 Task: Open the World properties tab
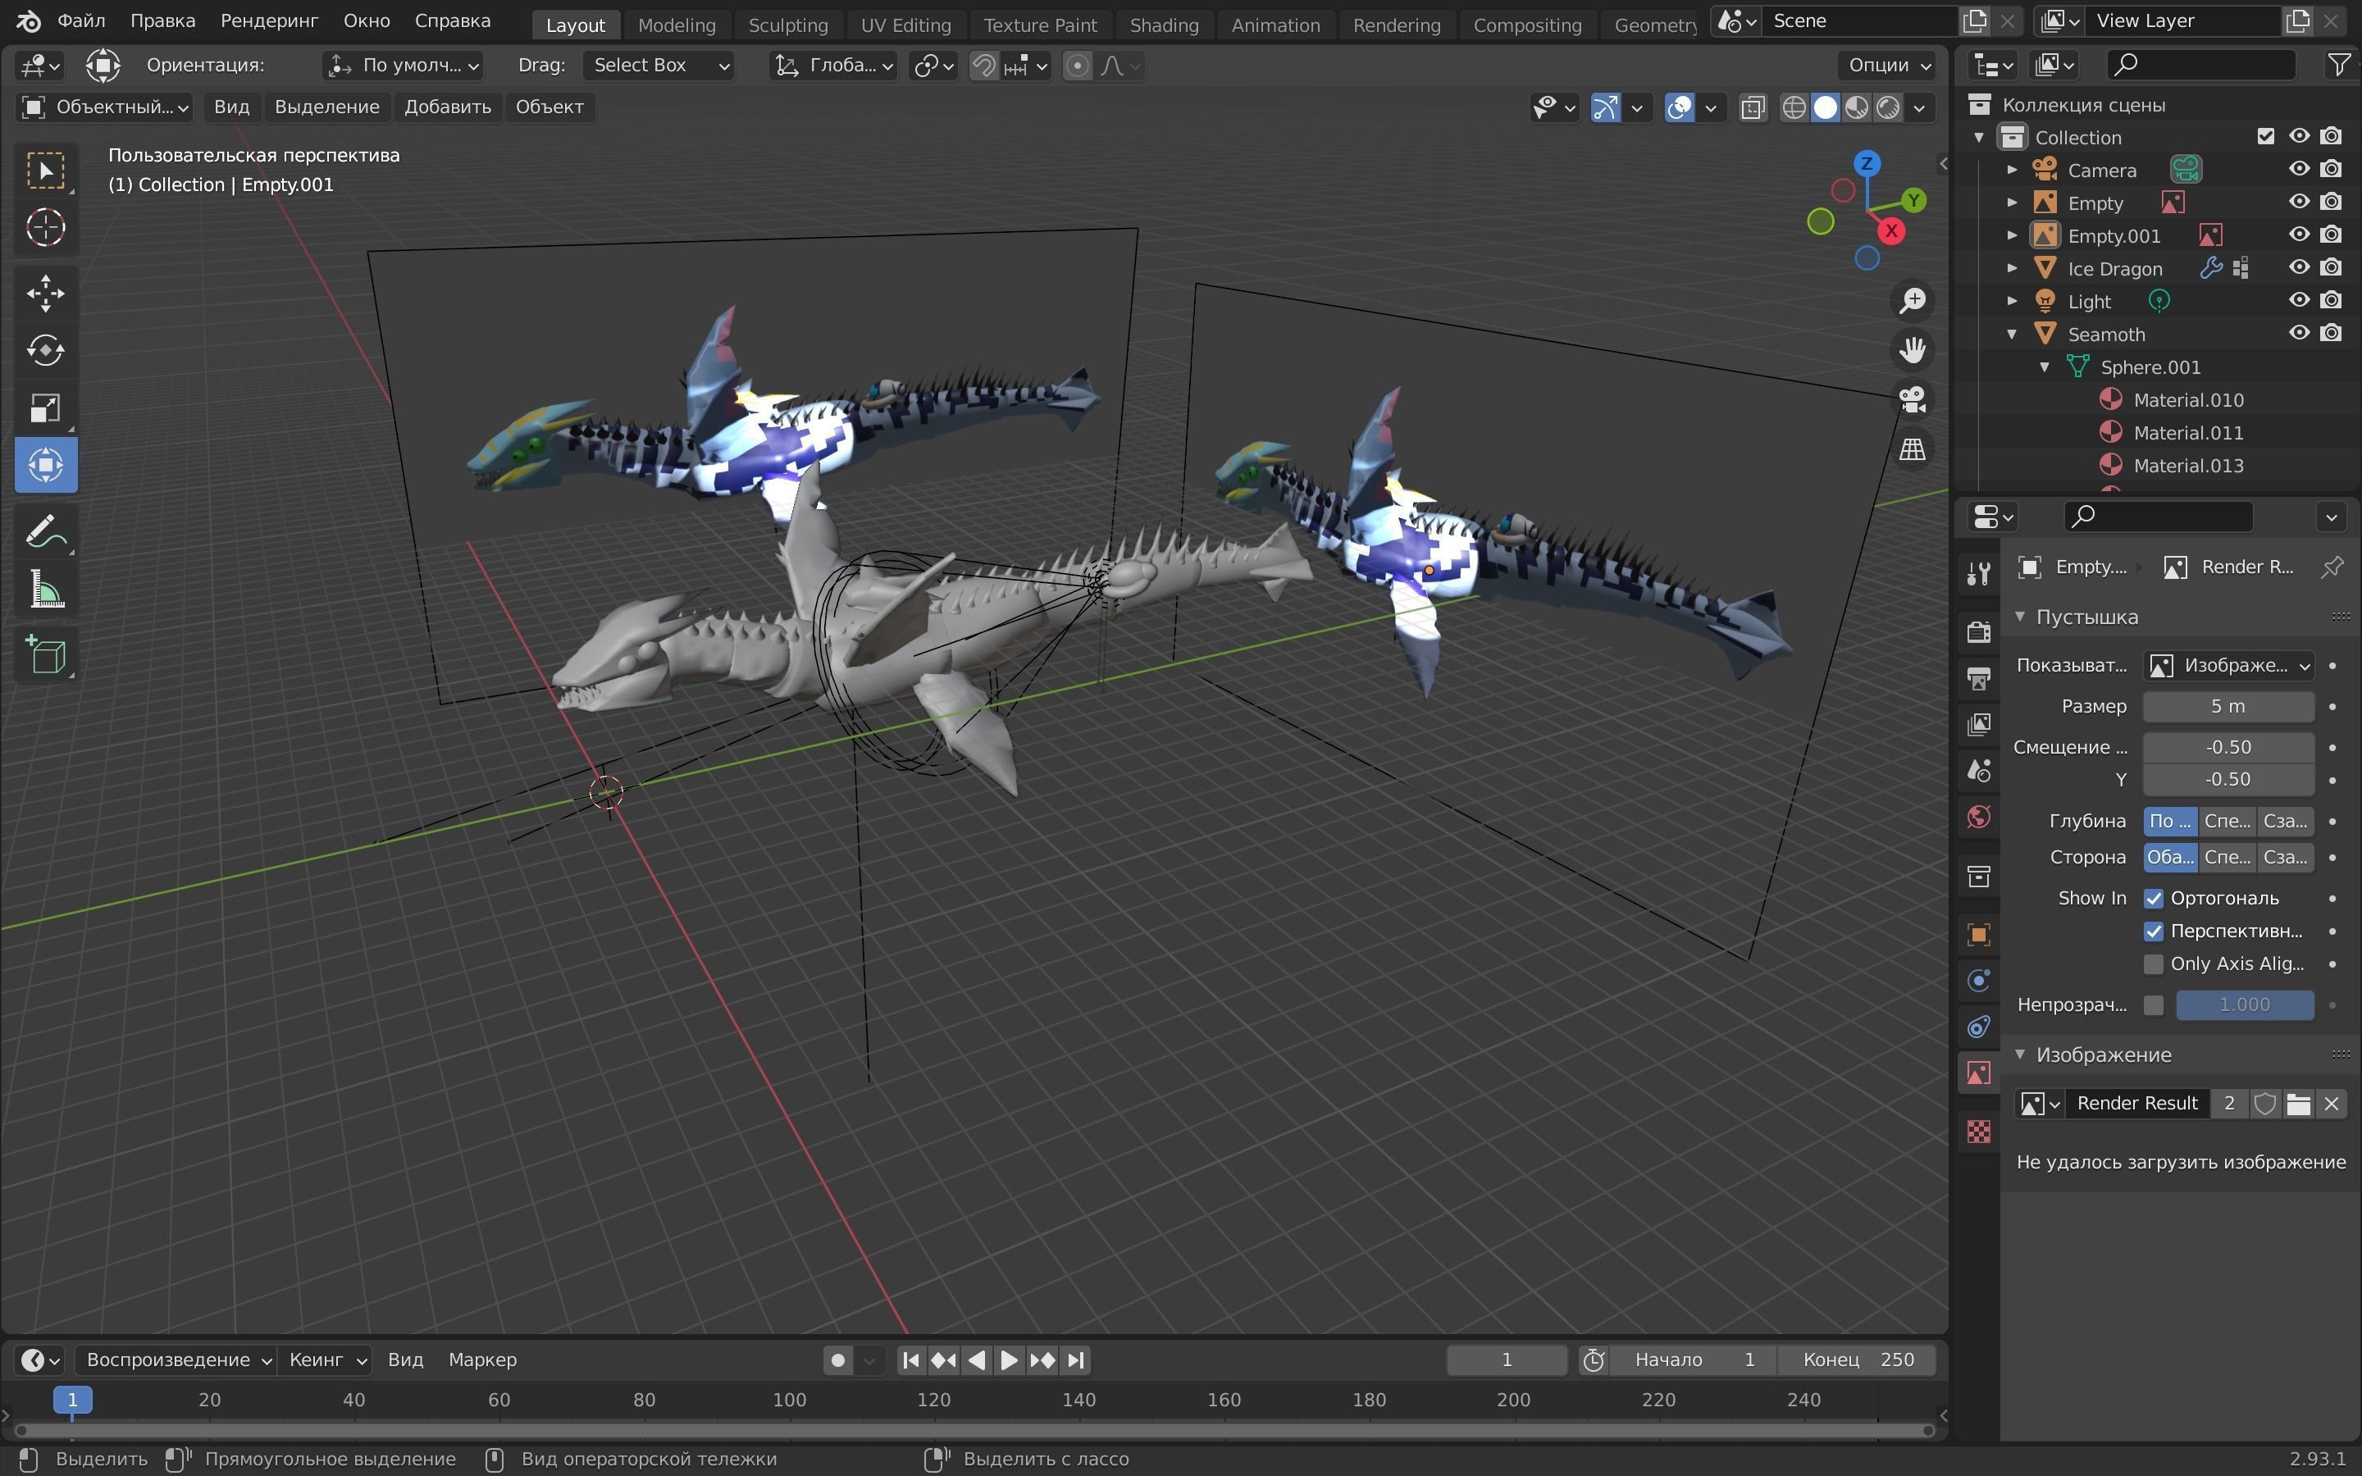(x=1978, y=817)
